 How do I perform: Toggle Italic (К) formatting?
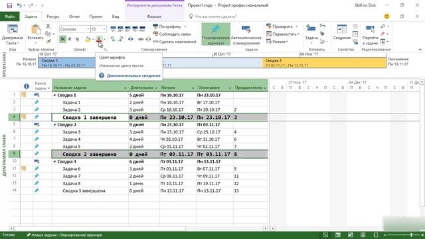[70, 39]
